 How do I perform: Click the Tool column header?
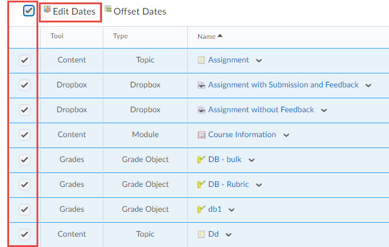click(x=57, y=36)
